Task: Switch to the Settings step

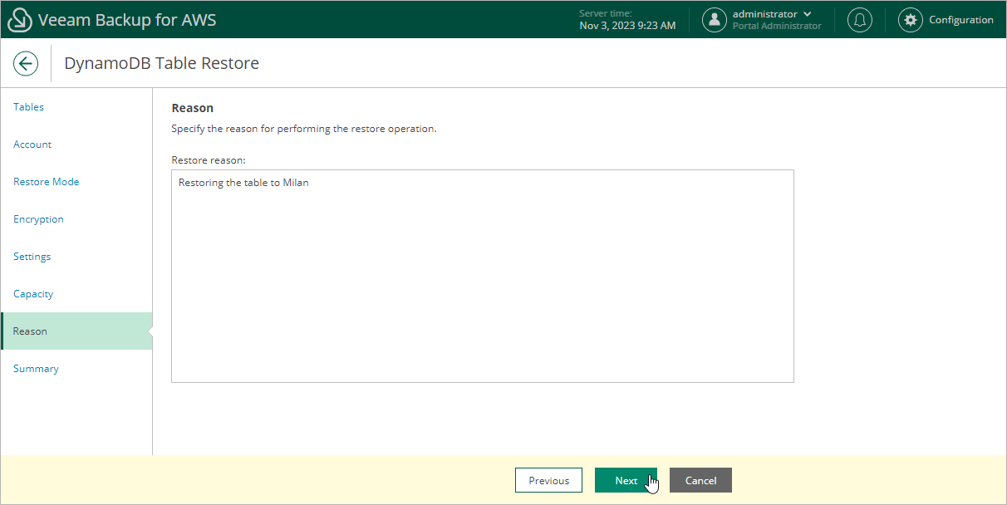Action: pyautogui.click(x=32, y=257)
